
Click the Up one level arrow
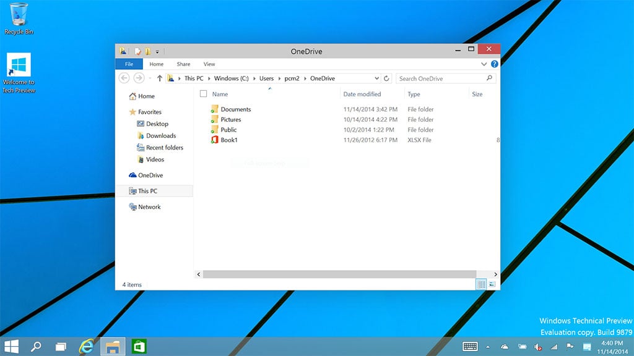point(160,78)
